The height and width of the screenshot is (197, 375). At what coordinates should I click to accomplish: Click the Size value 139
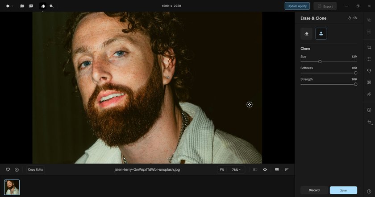click(x=354, y=57)
